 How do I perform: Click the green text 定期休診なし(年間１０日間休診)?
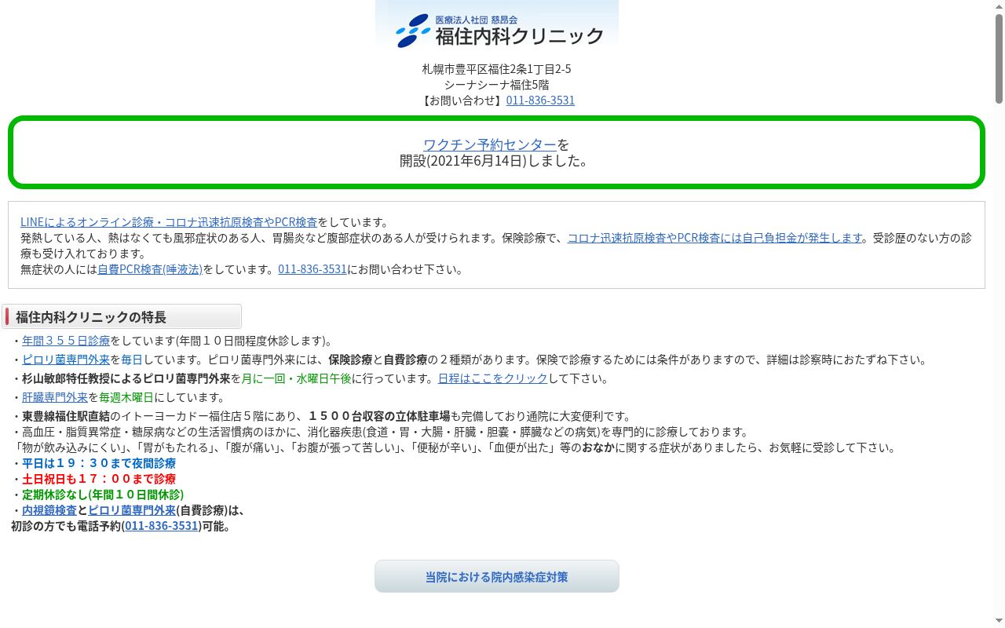(103, 495)
